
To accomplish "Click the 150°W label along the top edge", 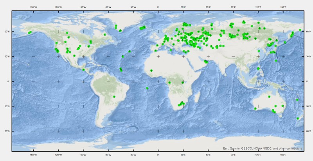I will tap(33, 7).
